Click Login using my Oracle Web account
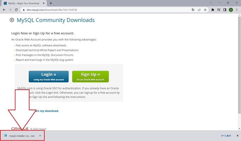241x141 pixels. [49, 76]
